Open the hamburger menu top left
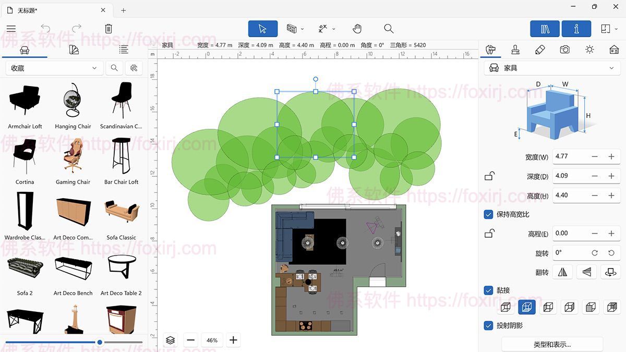The height and width of the screenshot is (352, 626). coord(11,29)
